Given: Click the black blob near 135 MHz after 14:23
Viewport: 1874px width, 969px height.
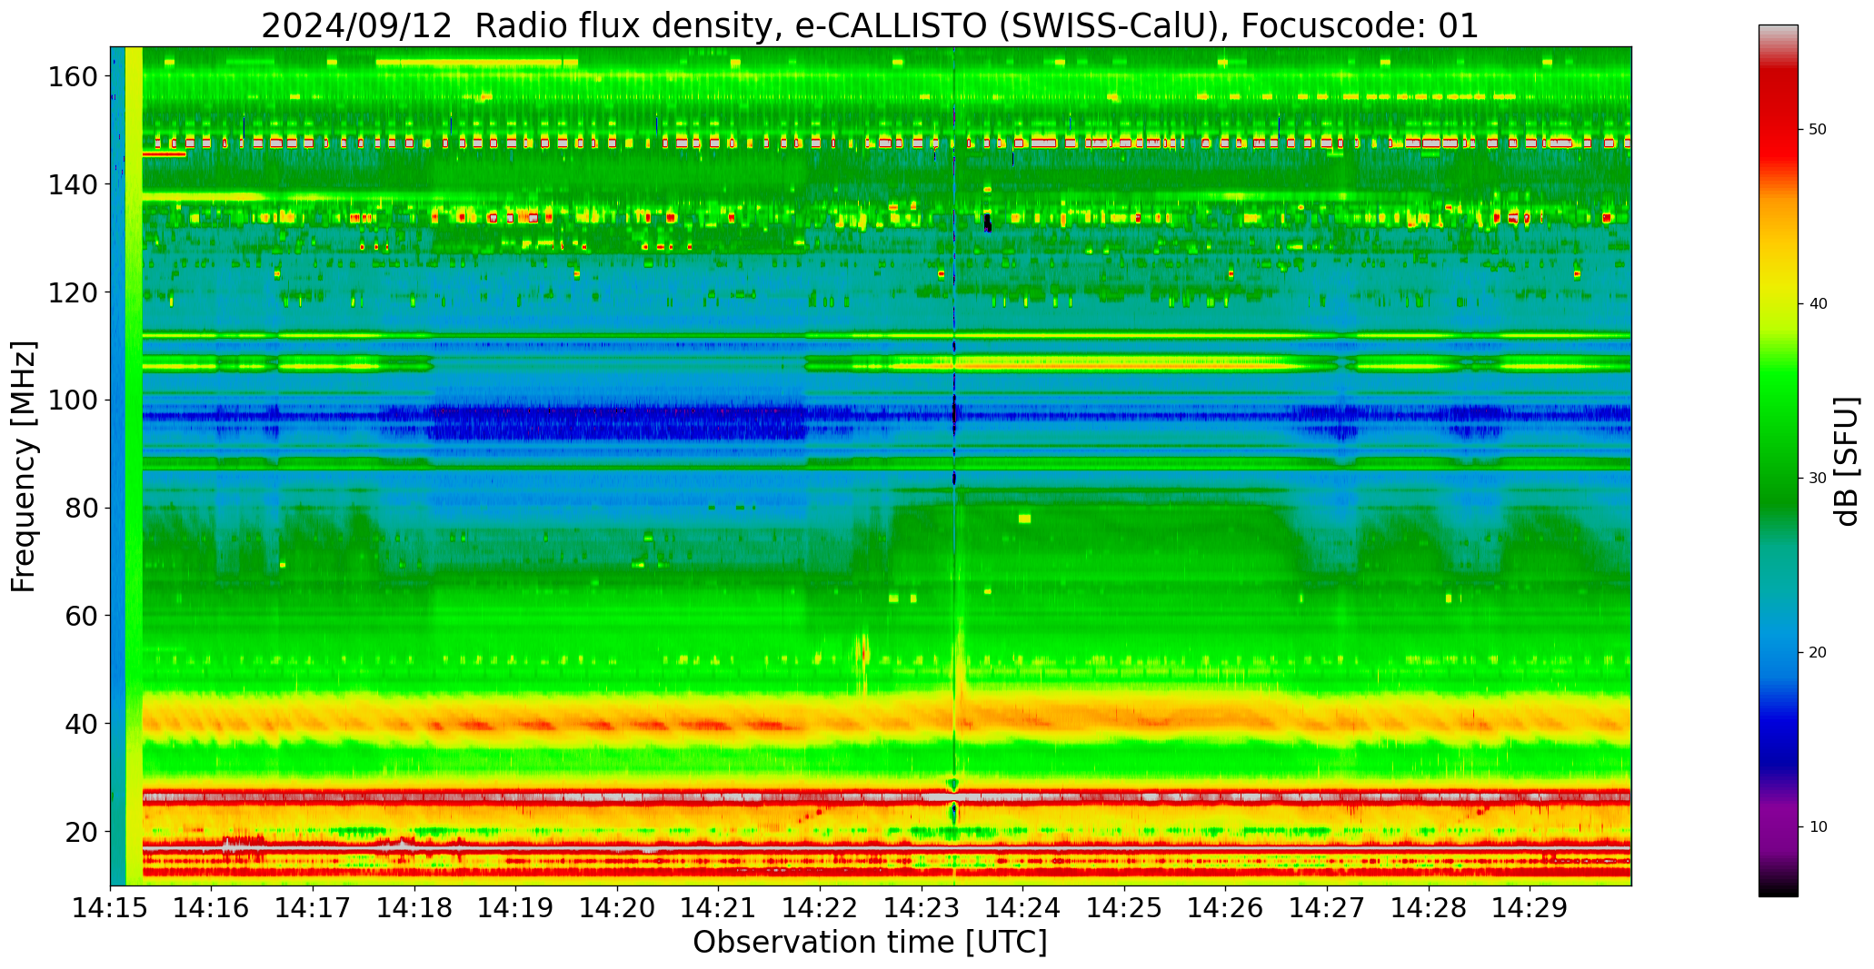Looking at the screenshot, I should coord(988,222).
